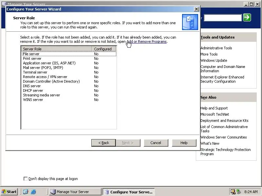Minimize the Manage Your Server window
The height and width of the screenshot is (196, 262).
[246, 4]
